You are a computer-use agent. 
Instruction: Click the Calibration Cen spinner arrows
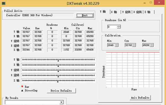[x=134, y=45]
